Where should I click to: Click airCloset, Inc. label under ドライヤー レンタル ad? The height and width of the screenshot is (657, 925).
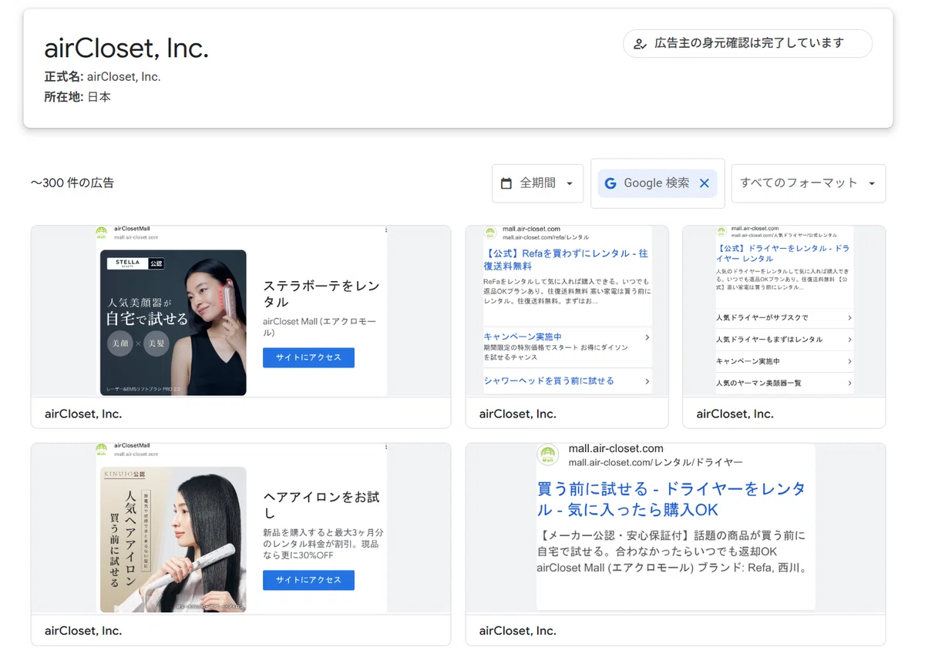click(735, 414)
